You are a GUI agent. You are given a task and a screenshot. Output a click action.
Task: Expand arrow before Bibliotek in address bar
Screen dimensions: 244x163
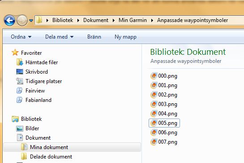[47, 20]
